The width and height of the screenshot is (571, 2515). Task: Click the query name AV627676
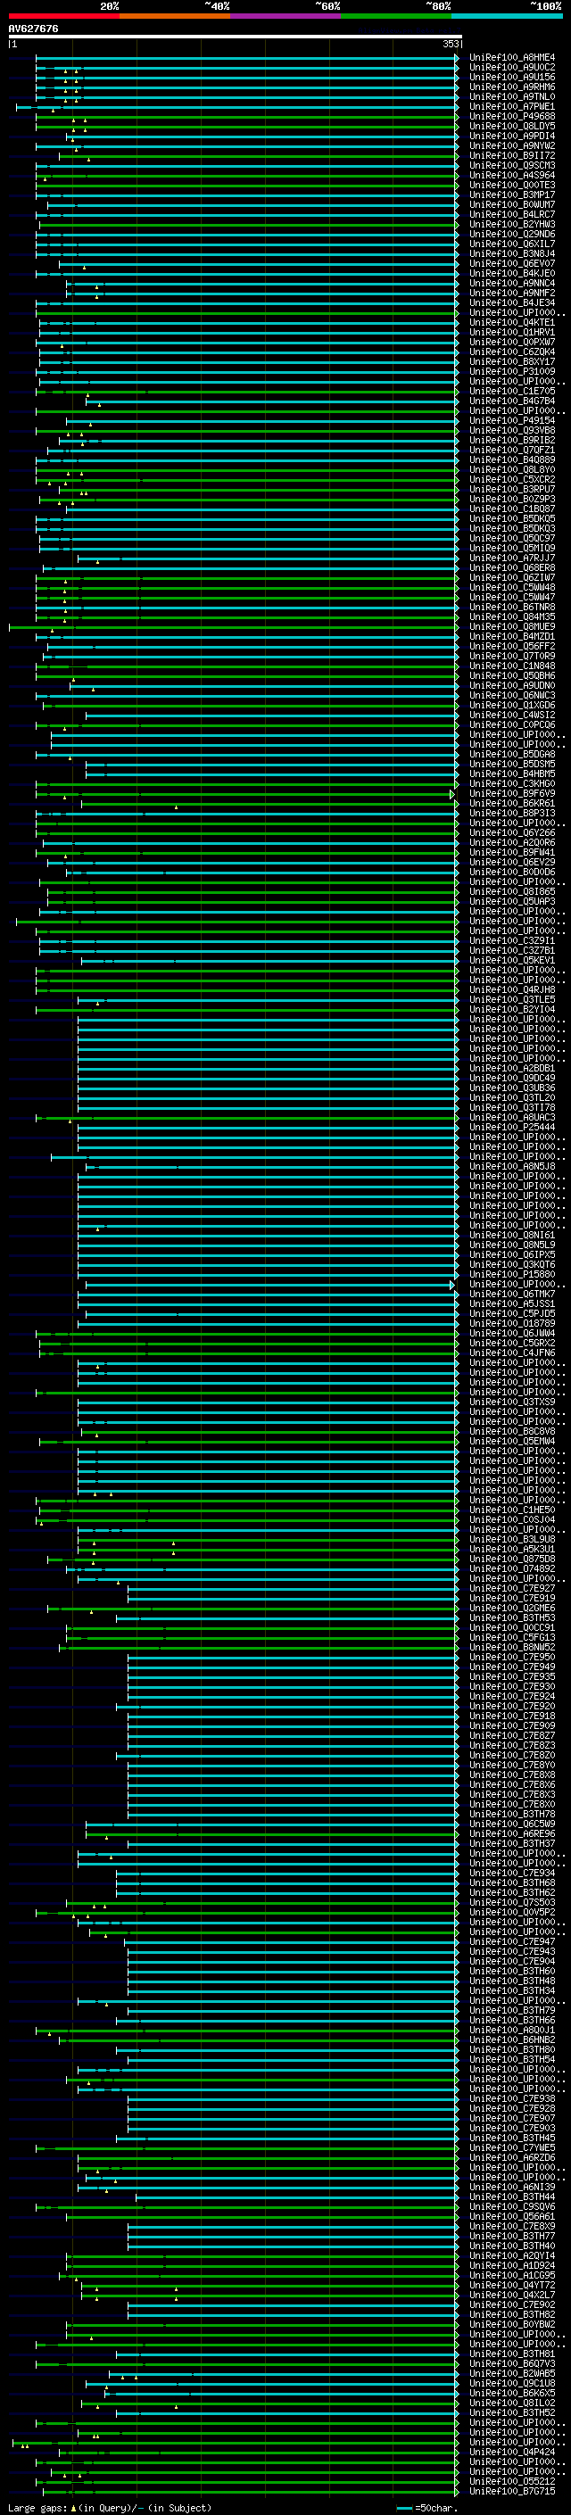tap(33, 29)
